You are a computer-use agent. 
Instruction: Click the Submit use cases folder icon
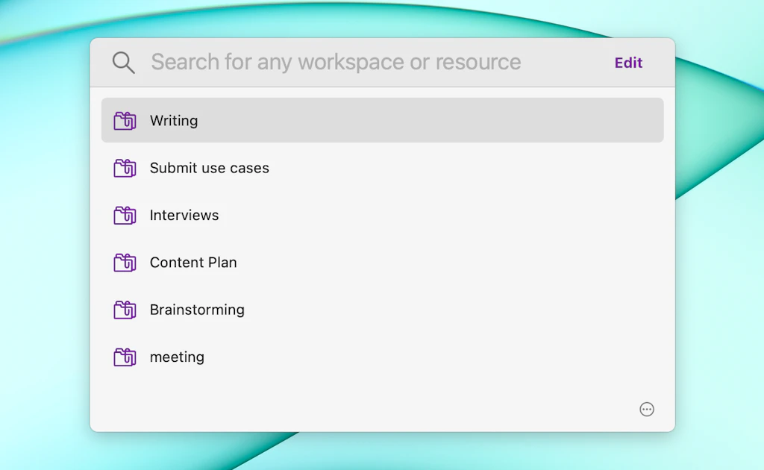[125, 168]
